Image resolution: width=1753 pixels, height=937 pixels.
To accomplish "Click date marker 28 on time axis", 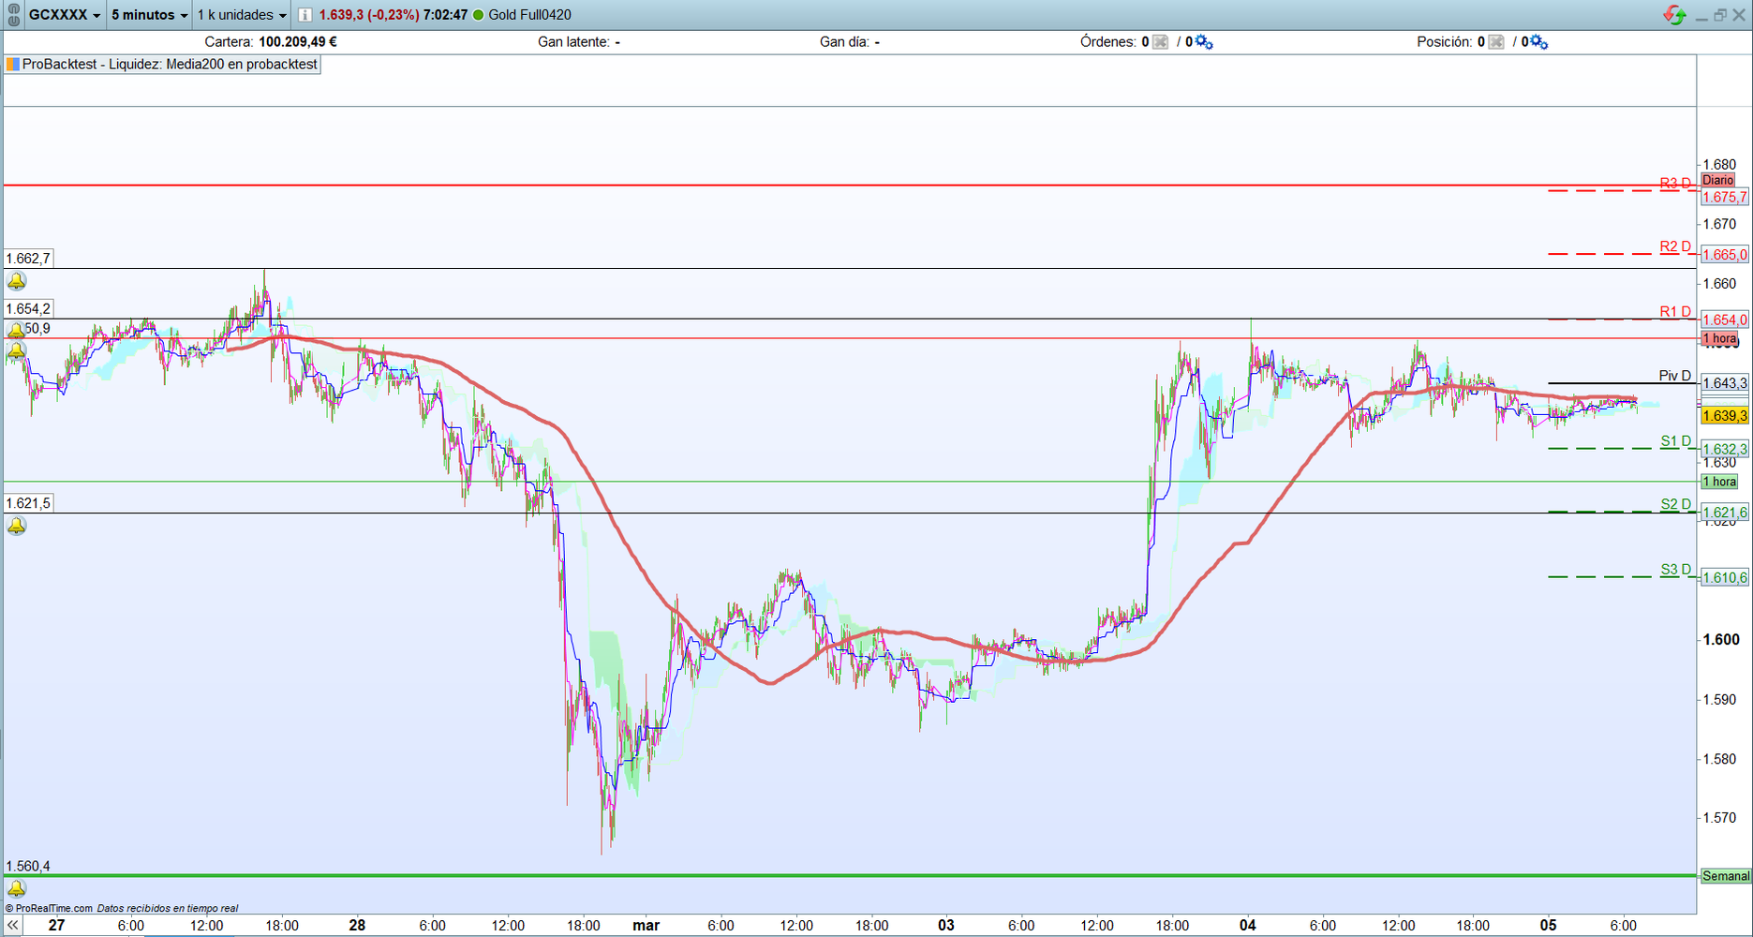I will (357, 926).
